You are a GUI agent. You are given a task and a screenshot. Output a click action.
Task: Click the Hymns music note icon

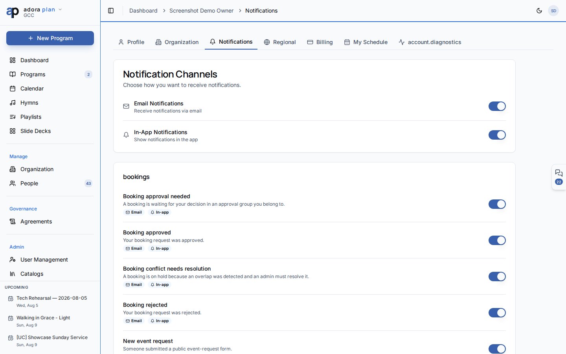coord(13,103)
